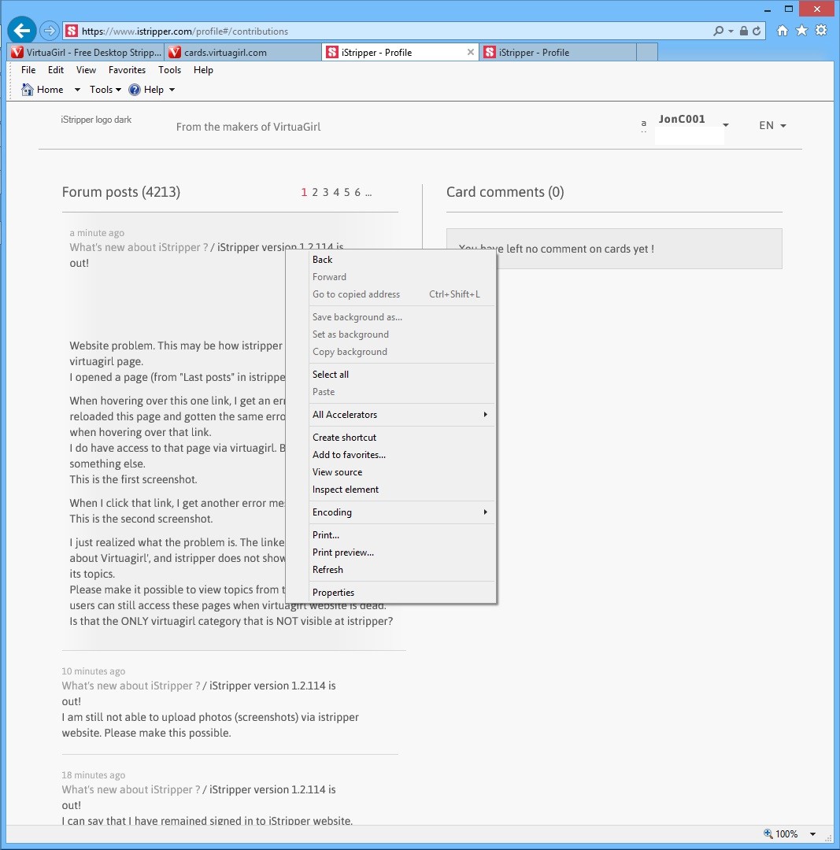Click the Home icon at top right
Viewport: 840px width, 850px height.
pyautogui.click(x=782, y=31)
